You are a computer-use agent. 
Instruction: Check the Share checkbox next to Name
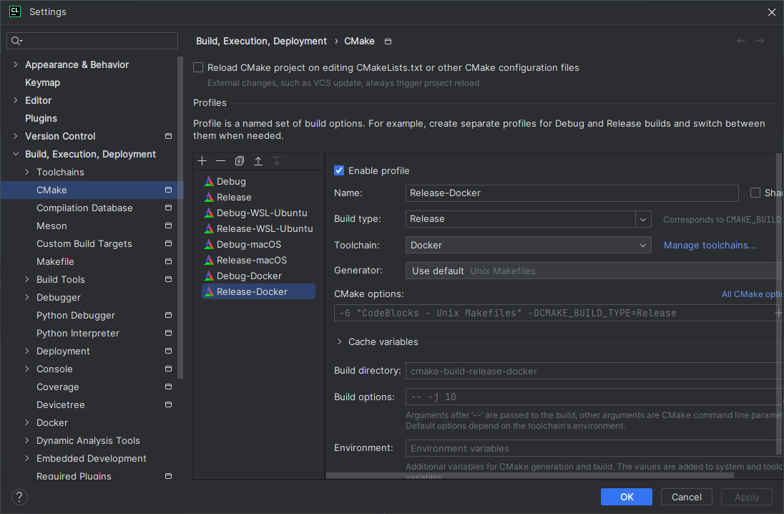(x=755, y=193)
